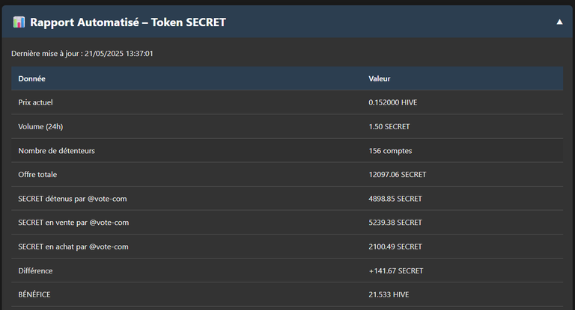The image size is (575, 310).
Task: Select the BÉNÉFICE row label
Action: (x=34, y=294)
